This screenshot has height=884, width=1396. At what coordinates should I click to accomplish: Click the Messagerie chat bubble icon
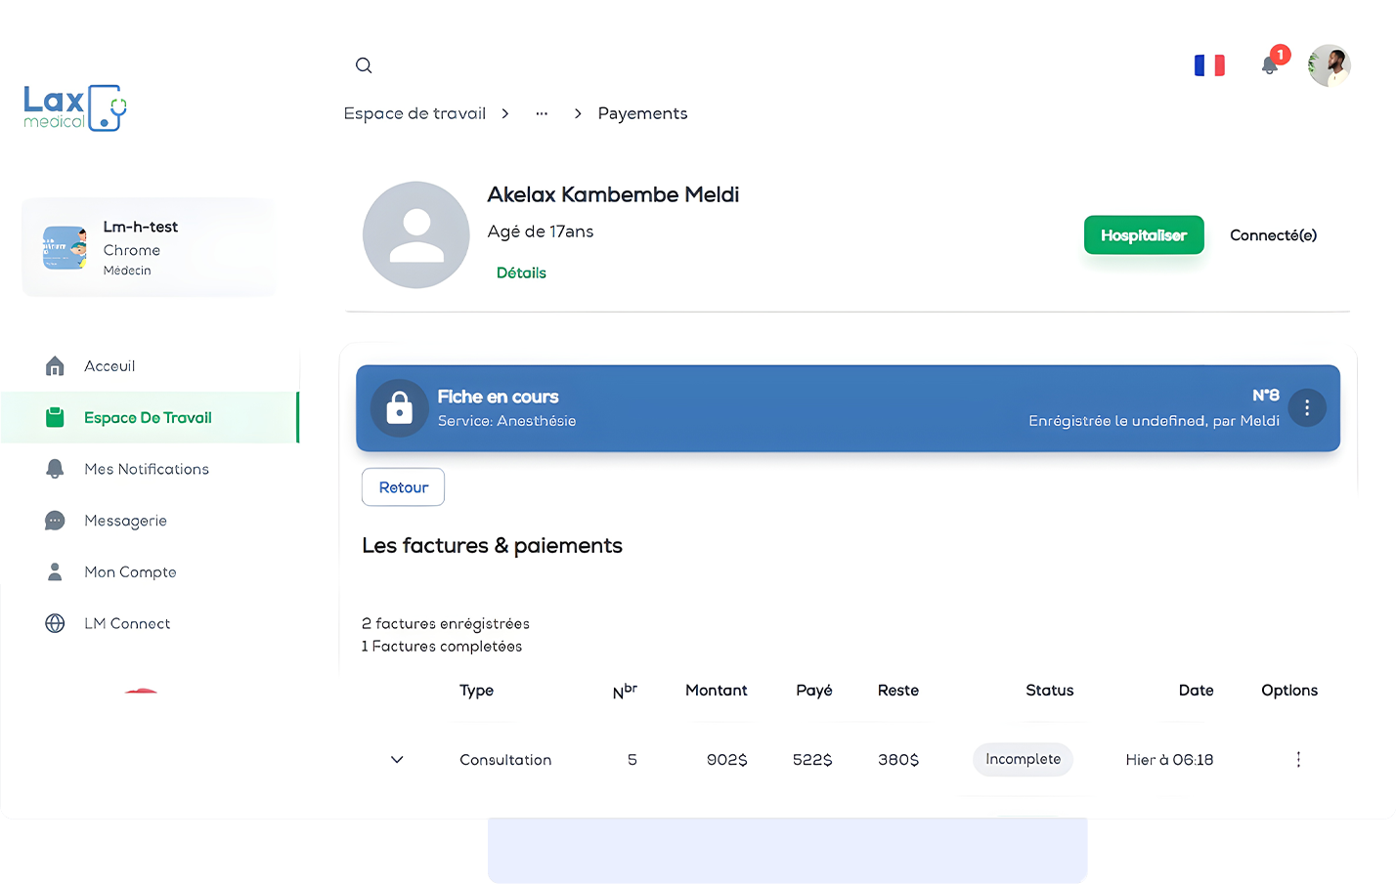click(x=55, y=521)
